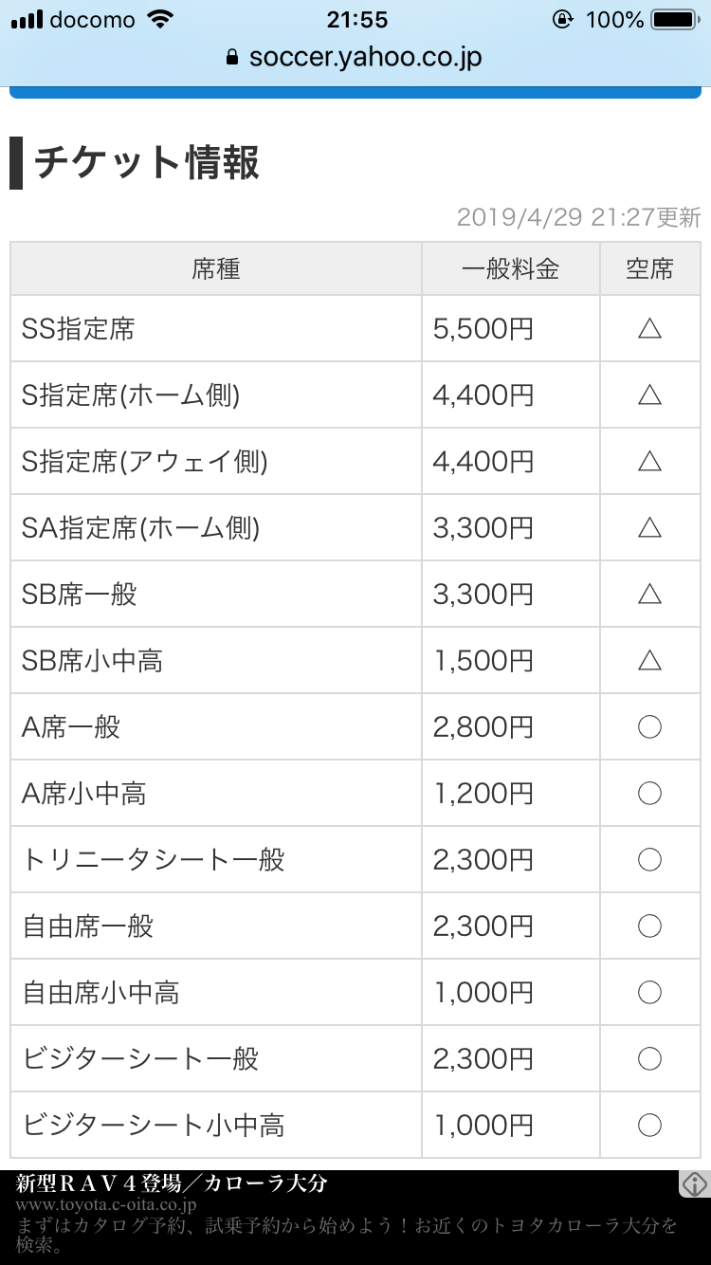Image resolution: width=711 pixels, height=1265 pixels.
Task: Select the 席種 column header
Action: (x=216, y=269)
